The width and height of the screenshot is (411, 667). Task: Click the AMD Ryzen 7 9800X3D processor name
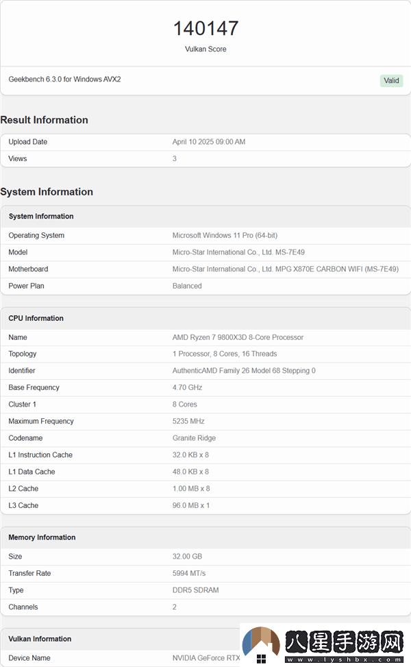click(238, 337)
